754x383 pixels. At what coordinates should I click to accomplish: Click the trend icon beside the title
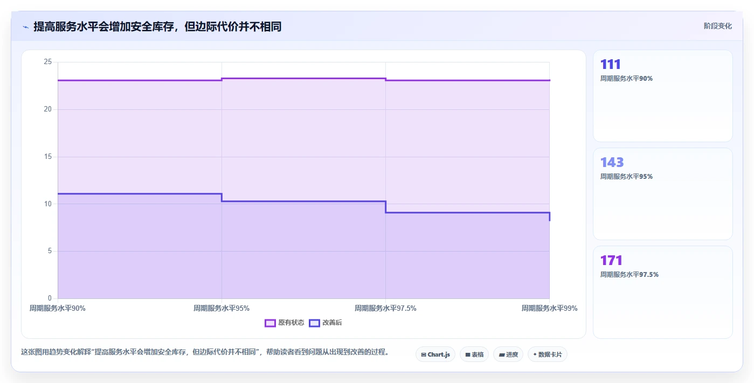(26, 27)
